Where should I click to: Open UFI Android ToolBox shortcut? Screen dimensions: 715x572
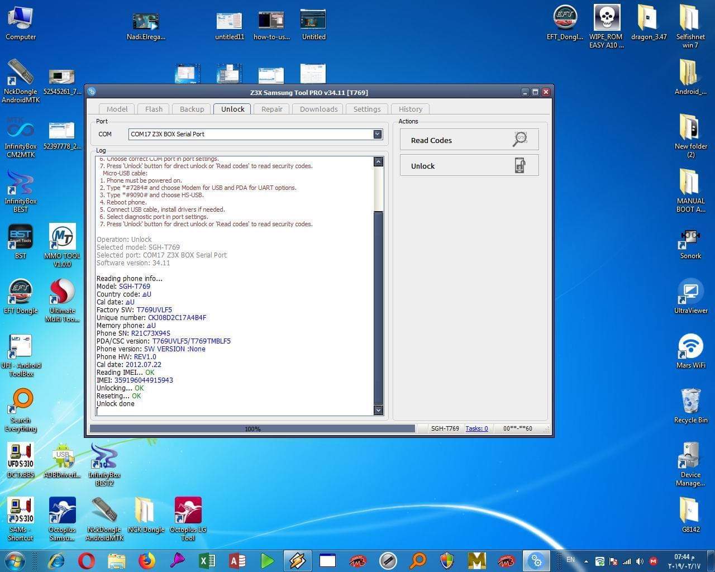point(21,355)
